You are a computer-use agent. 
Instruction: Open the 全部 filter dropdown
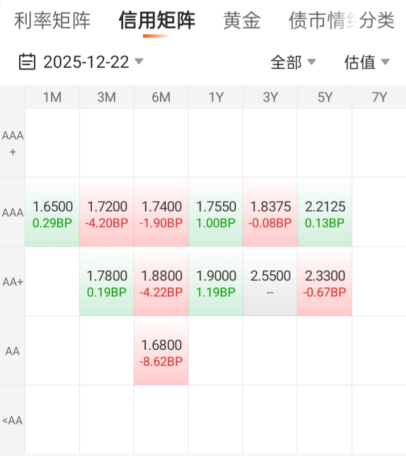pyautogui.click(x=293, y=62)
